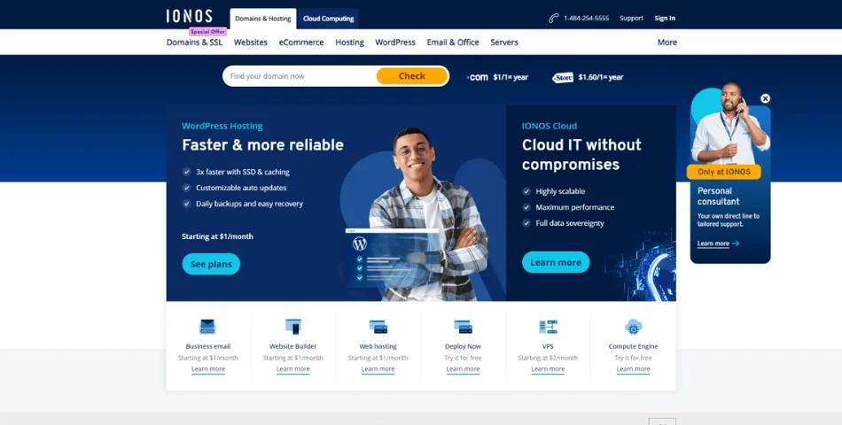Close the Personal consultant popup
This screenshot has height=425, width=842.
(765, 98)
